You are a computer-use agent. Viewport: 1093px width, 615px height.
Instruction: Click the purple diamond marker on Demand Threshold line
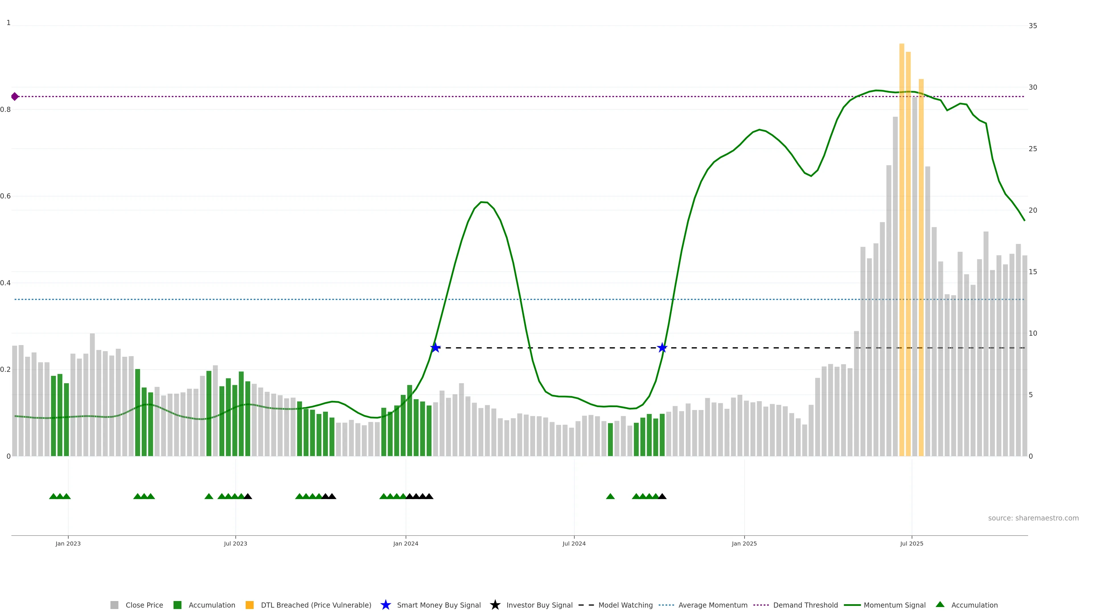pyautogui.click(x=15, y=96)
